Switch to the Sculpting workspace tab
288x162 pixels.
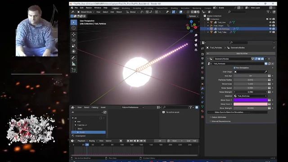pos(137,8)
